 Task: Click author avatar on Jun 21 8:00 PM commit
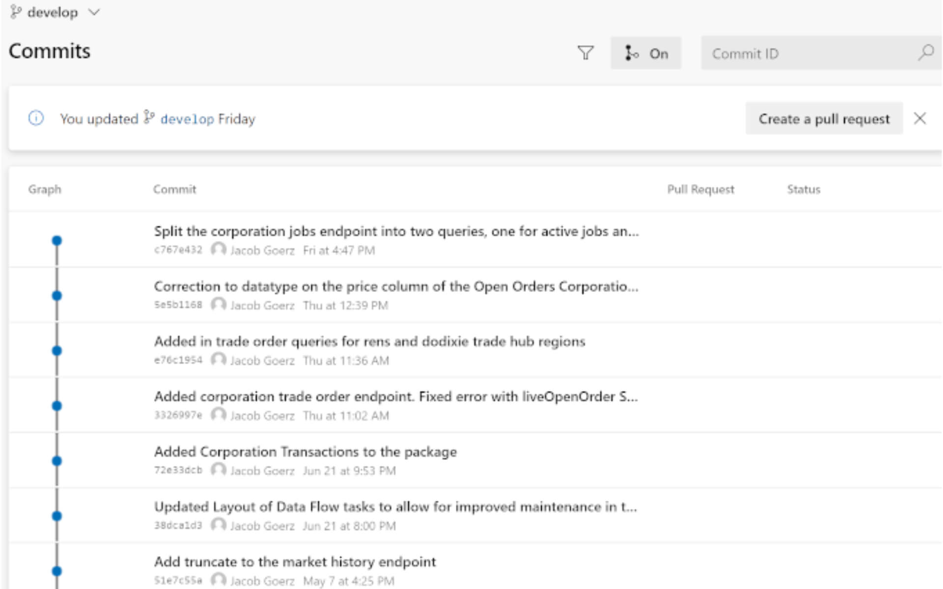(x=219, y=525)
